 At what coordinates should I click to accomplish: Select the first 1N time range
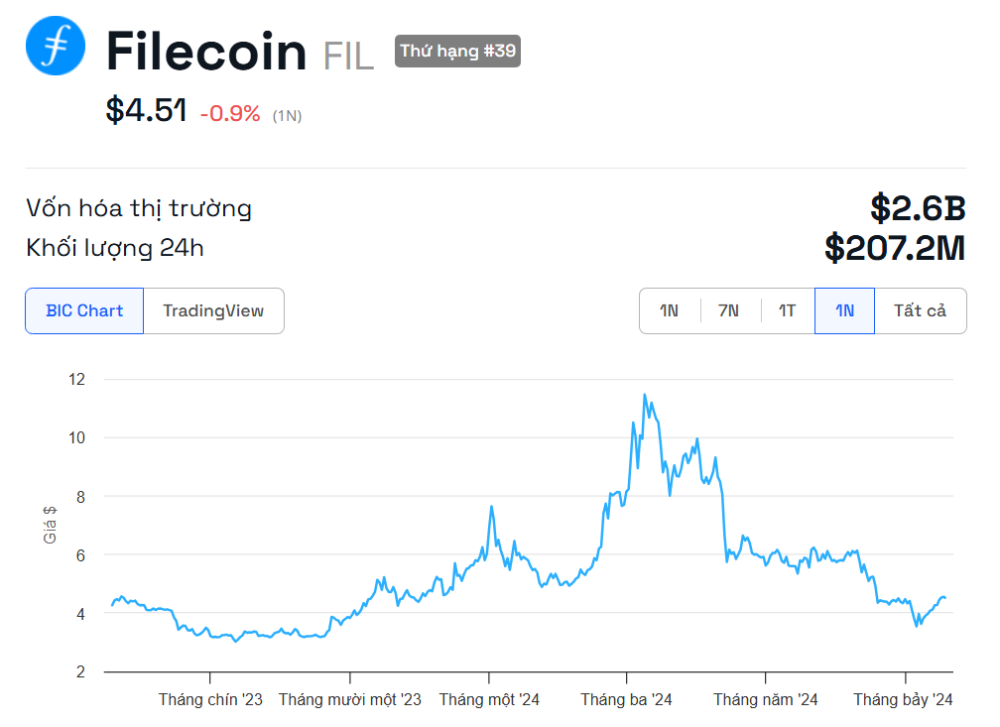click(x=669, y=310)
